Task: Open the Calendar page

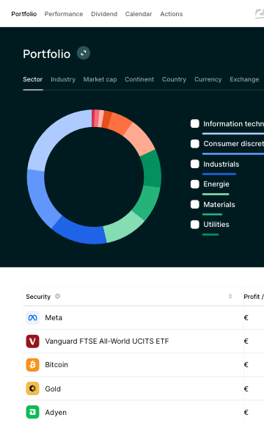Action: [139, 14]
